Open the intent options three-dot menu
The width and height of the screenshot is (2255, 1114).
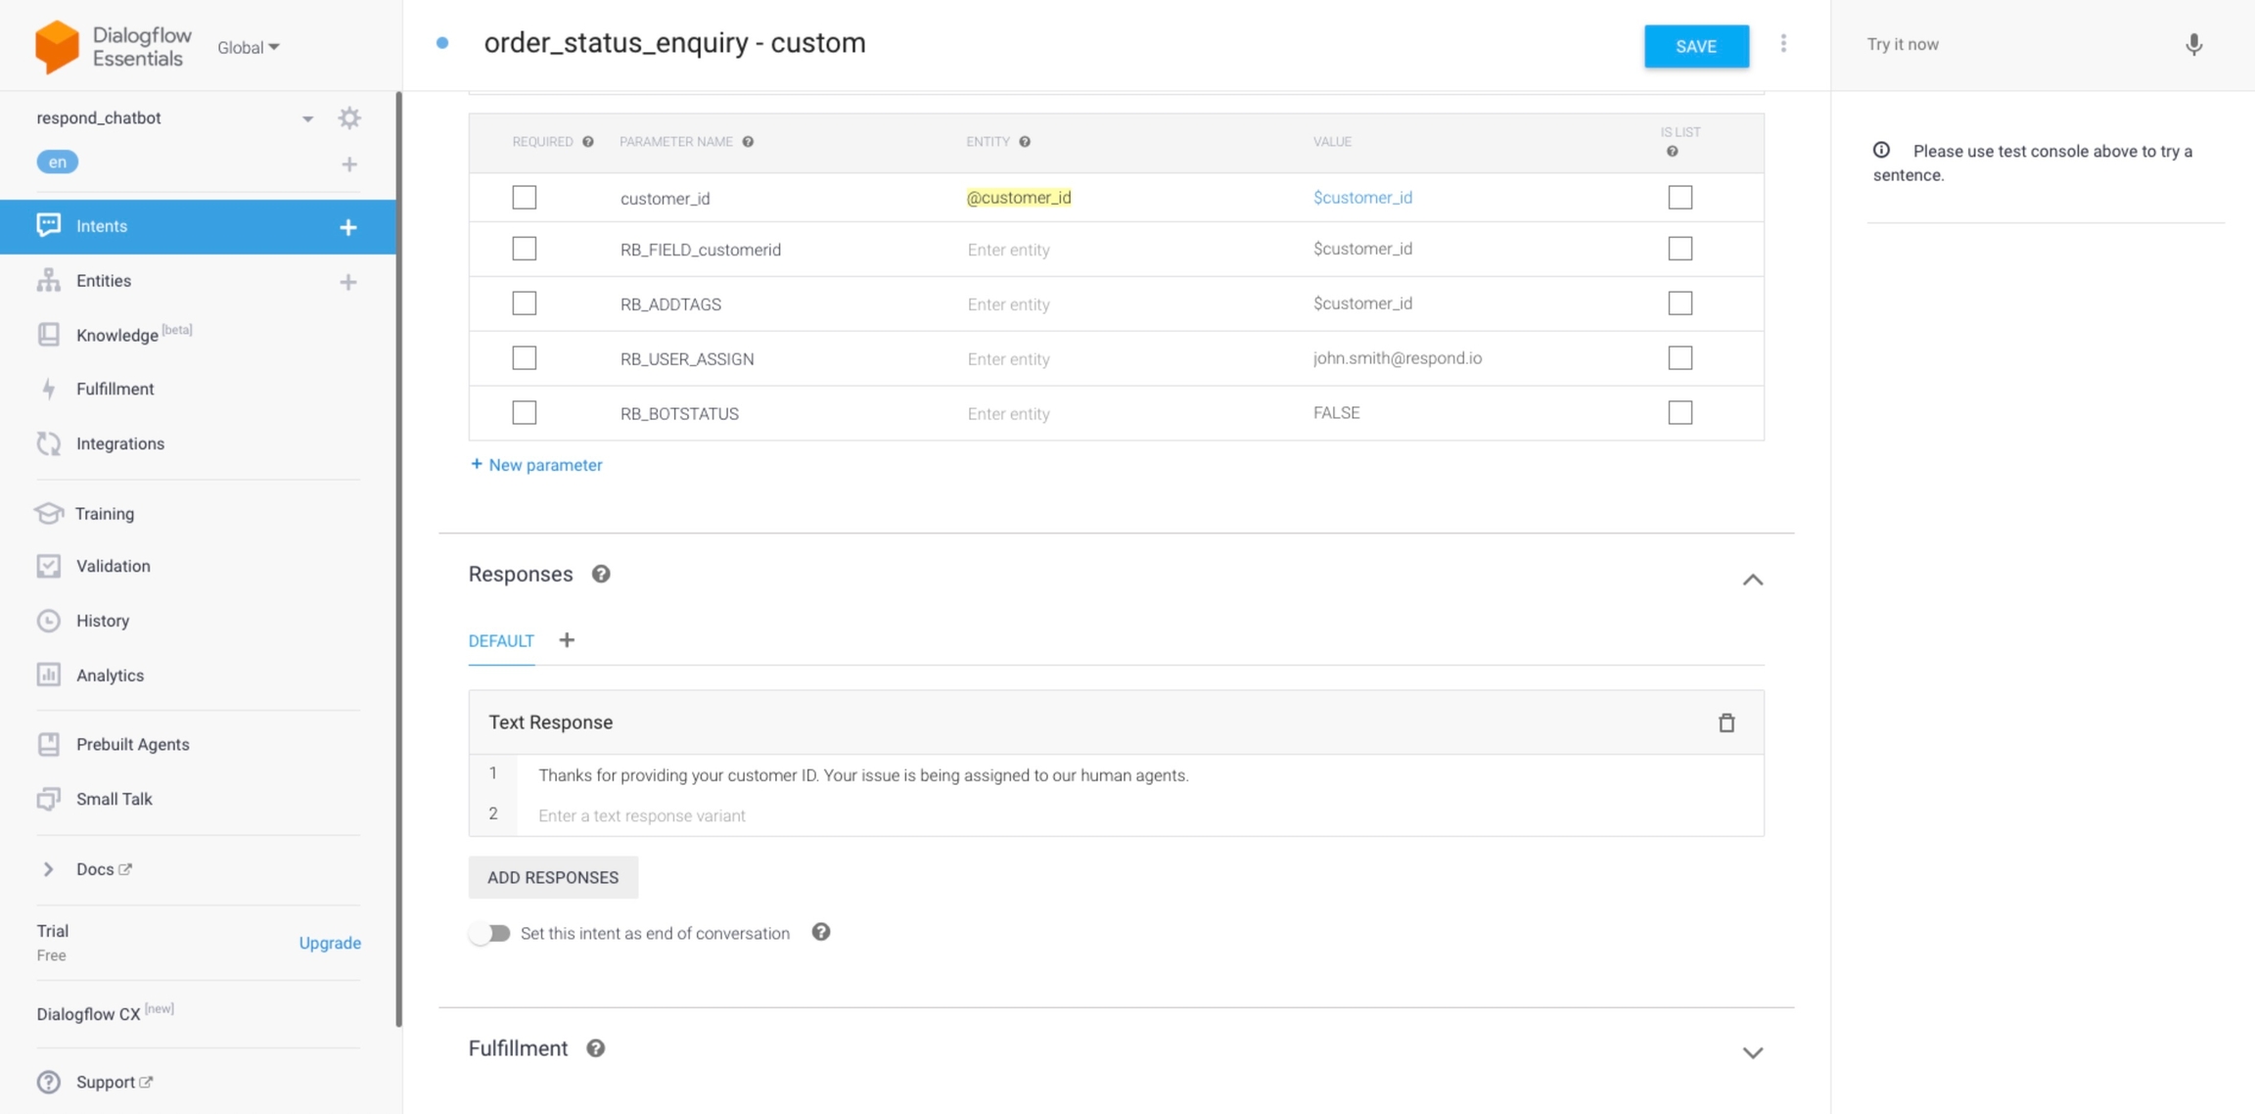click(1784, 43)
